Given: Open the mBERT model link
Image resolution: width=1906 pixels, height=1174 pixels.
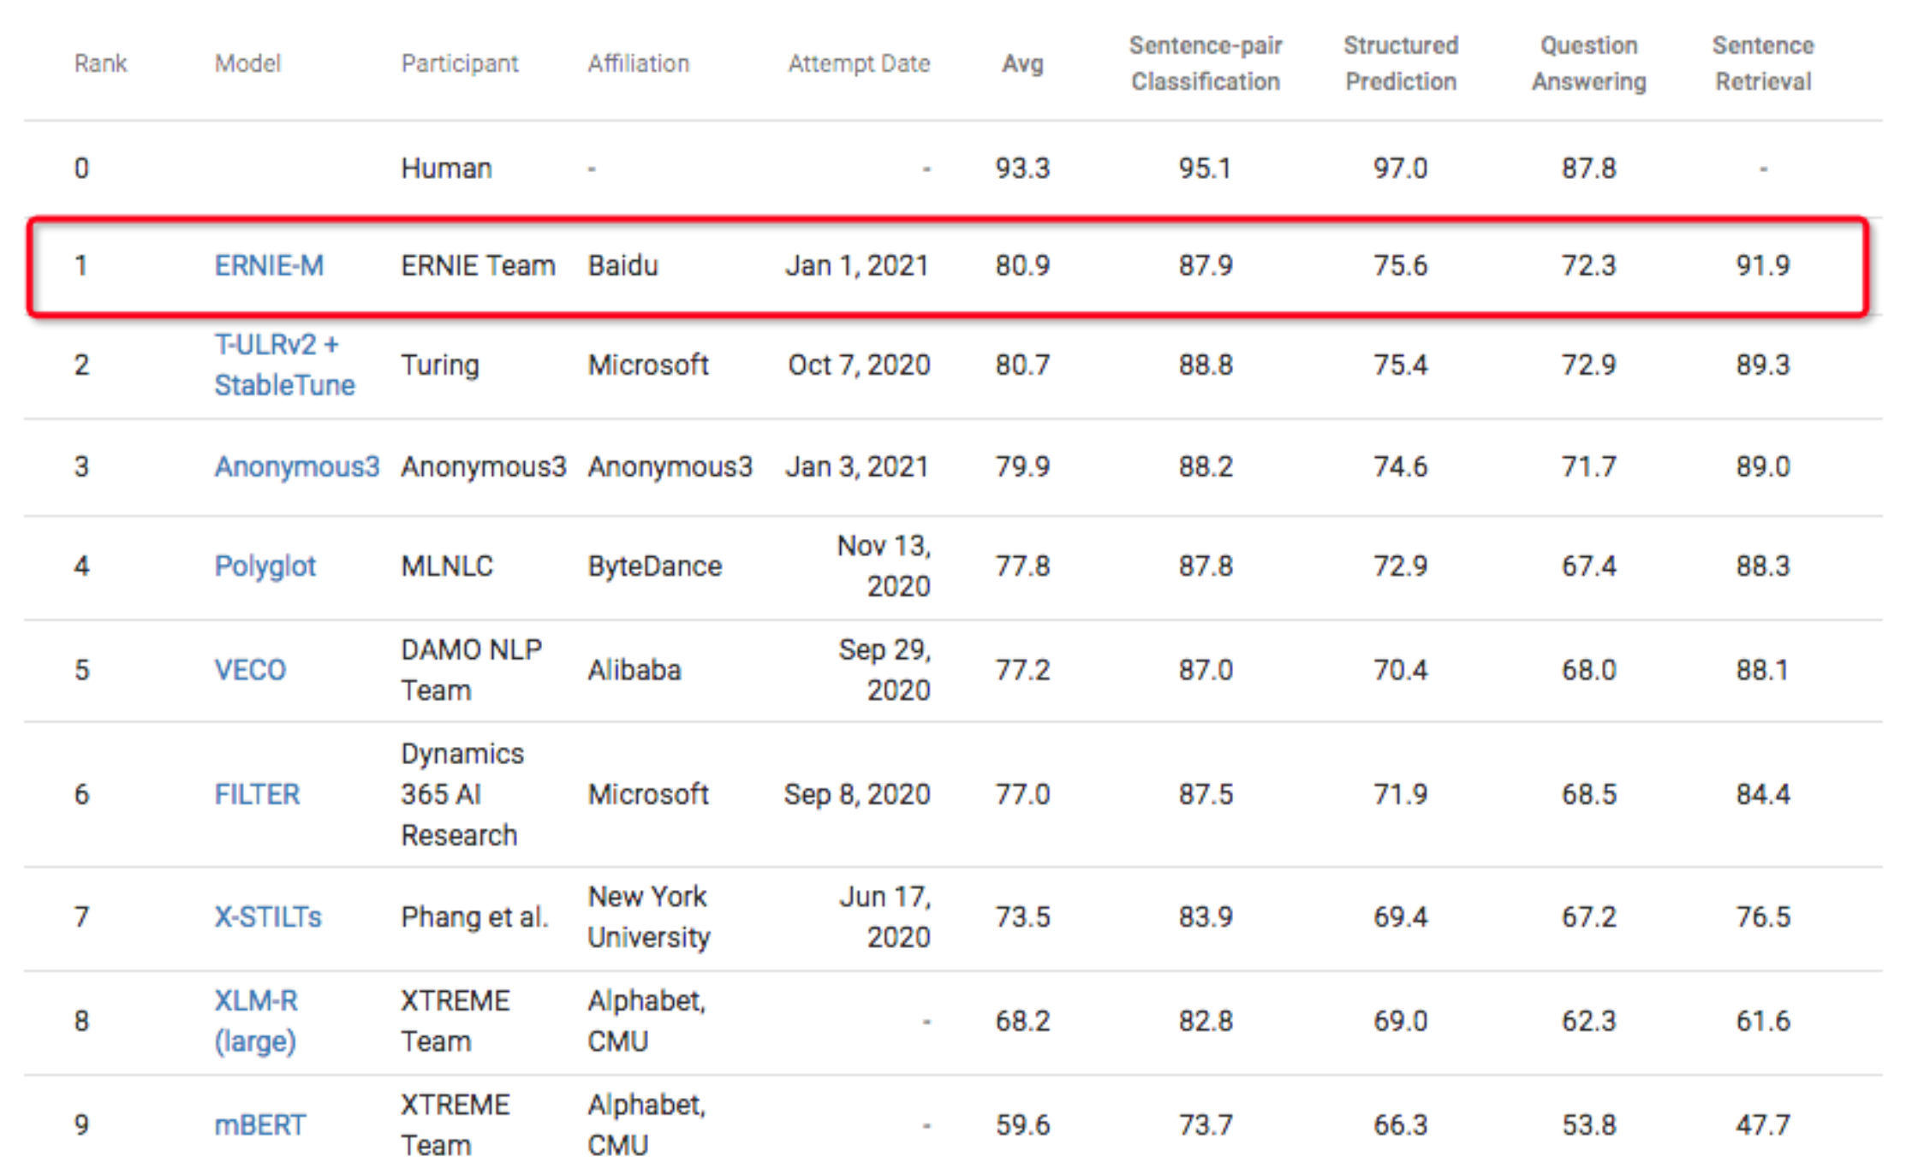Looking at the screenshot, I should pyautogui.click(x=259, y=1124).
